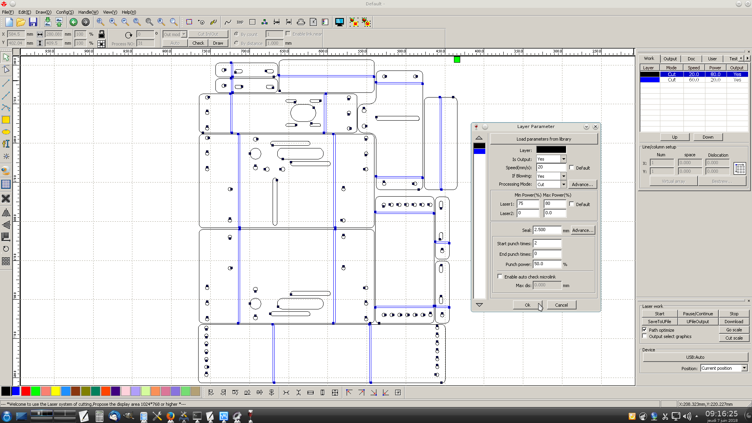752x423 pixels.
Task: Check the Speed Default checkbox
Action: [x=571, y=168]
